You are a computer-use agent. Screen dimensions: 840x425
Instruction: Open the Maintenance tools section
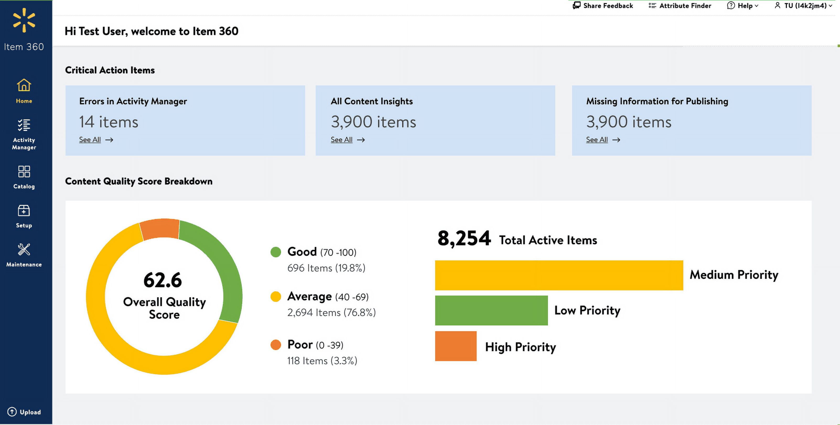pyautogui.click(x=24, y=250)
